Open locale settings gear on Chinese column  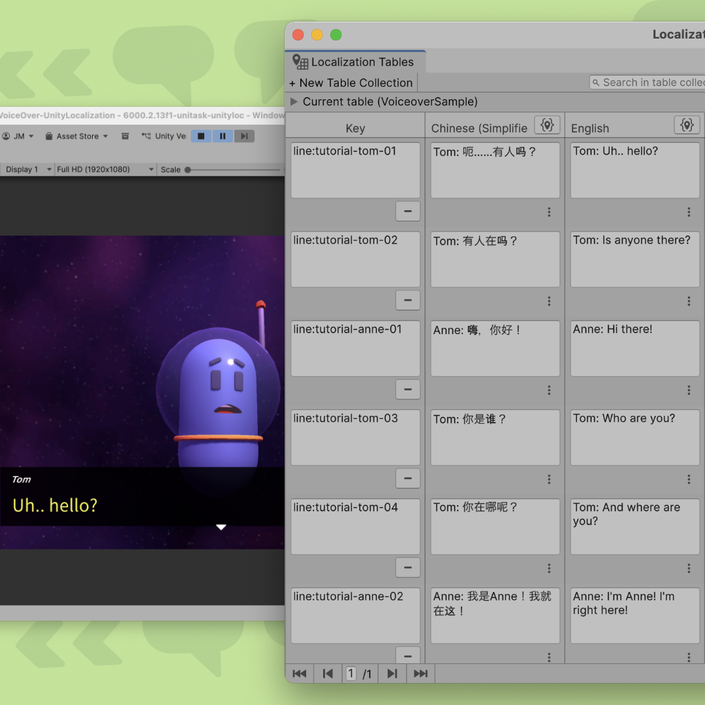coord(547,125)
